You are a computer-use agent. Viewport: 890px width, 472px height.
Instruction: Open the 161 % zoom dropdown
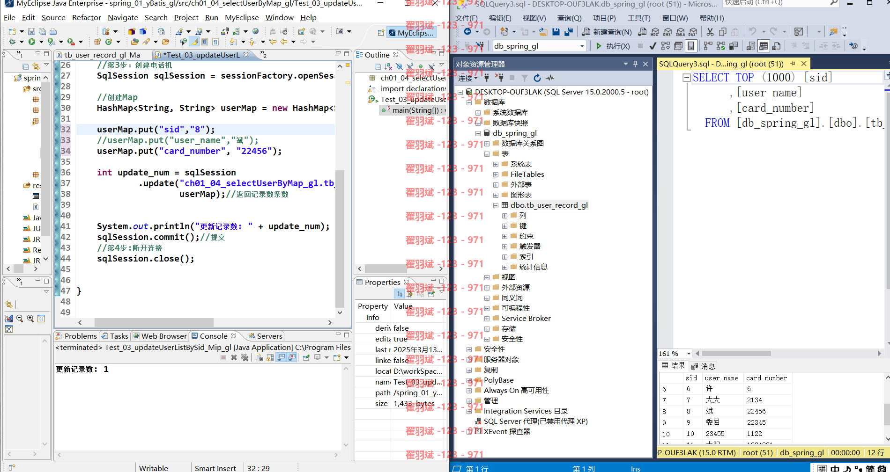tap(689, 354)
